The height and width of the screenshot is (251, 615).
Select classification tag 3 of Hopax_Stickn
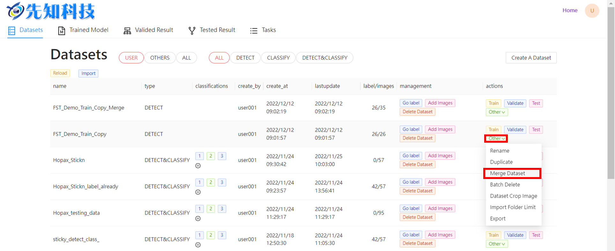point(222,156)
